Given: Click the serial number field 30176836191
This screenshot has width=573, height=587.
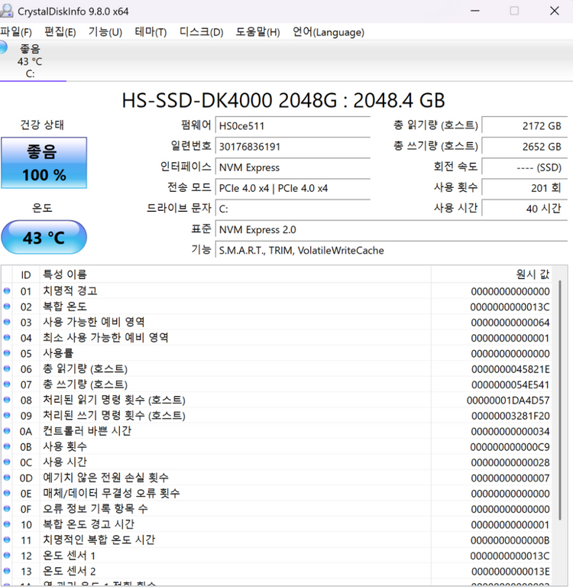Looking at the screenshot, I should 293,147.
